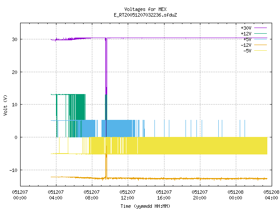Click the green +12V legend line sample
Screen dimensions: 280x210
coord(261,33)
